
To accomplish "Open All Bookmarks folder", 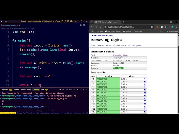I will pos(172,31).
